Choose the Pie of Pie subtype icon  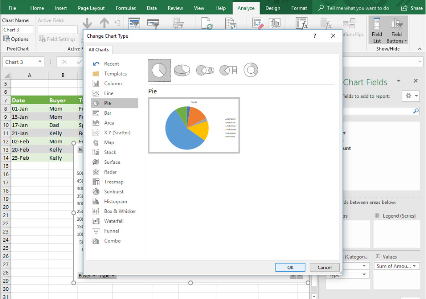[205, 70]
